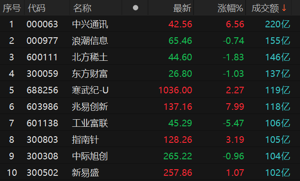This screenshot has width=300, height=181.
Task: Click latest price 44.60
Action: click(180, 58)
